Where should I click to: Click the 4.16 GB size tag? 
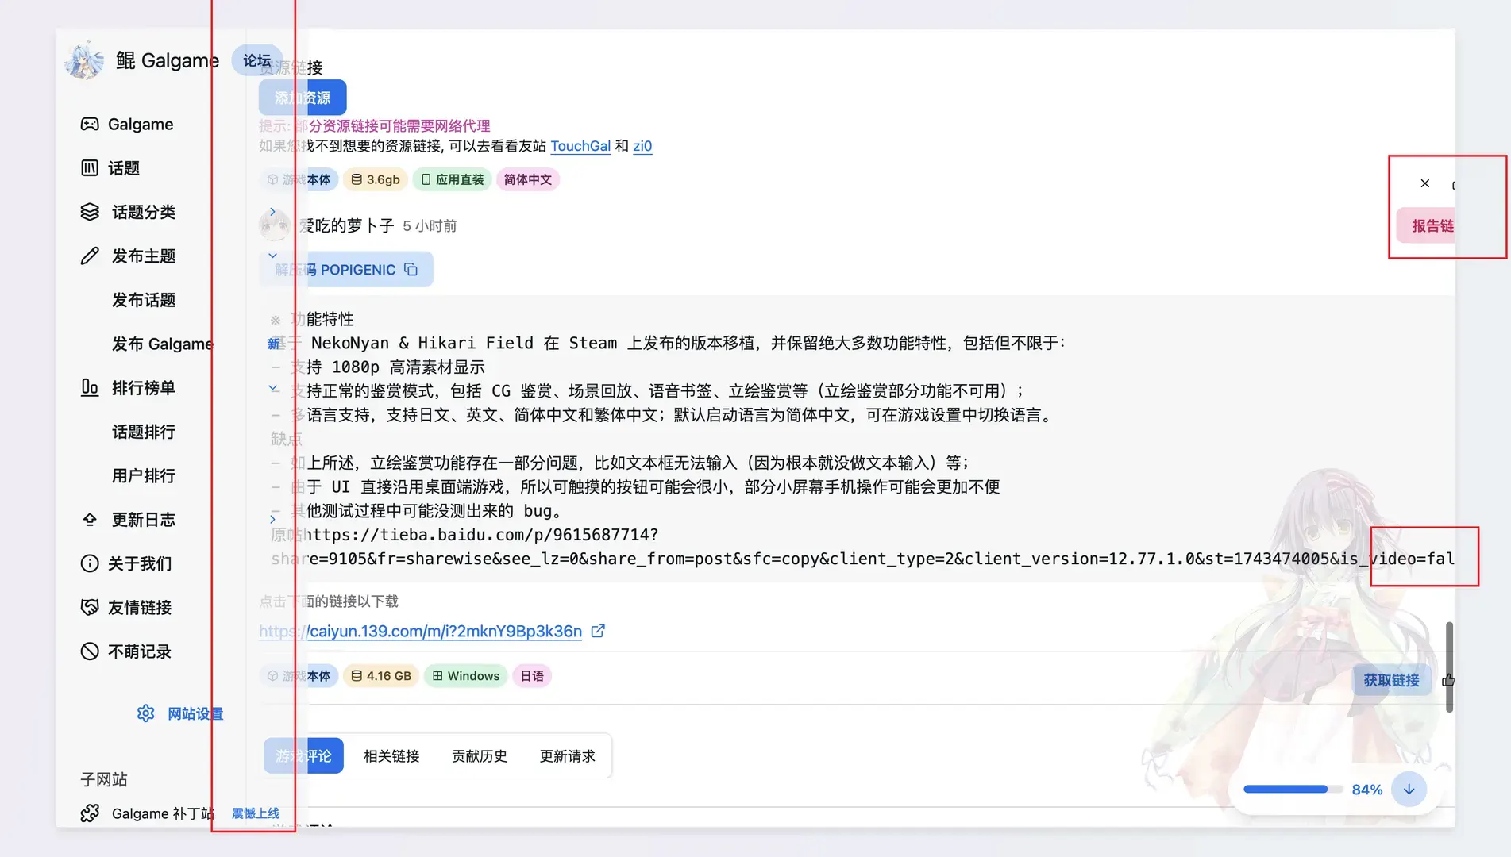click(x=381, y=676)
